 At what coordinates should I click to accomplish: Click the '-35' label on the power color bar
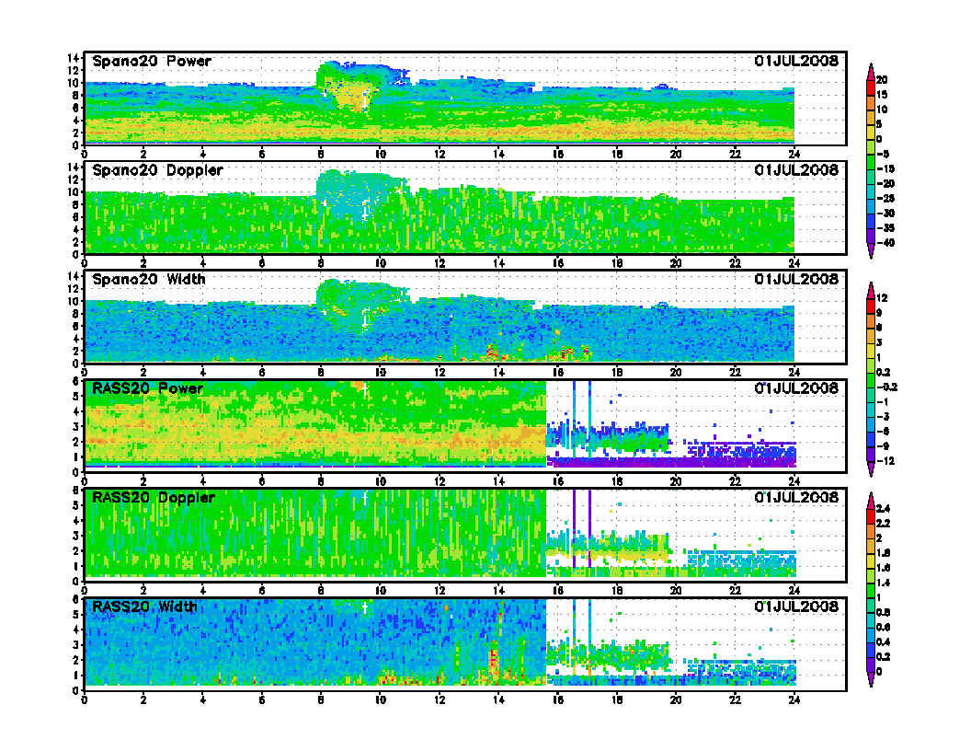coord(885,228)
